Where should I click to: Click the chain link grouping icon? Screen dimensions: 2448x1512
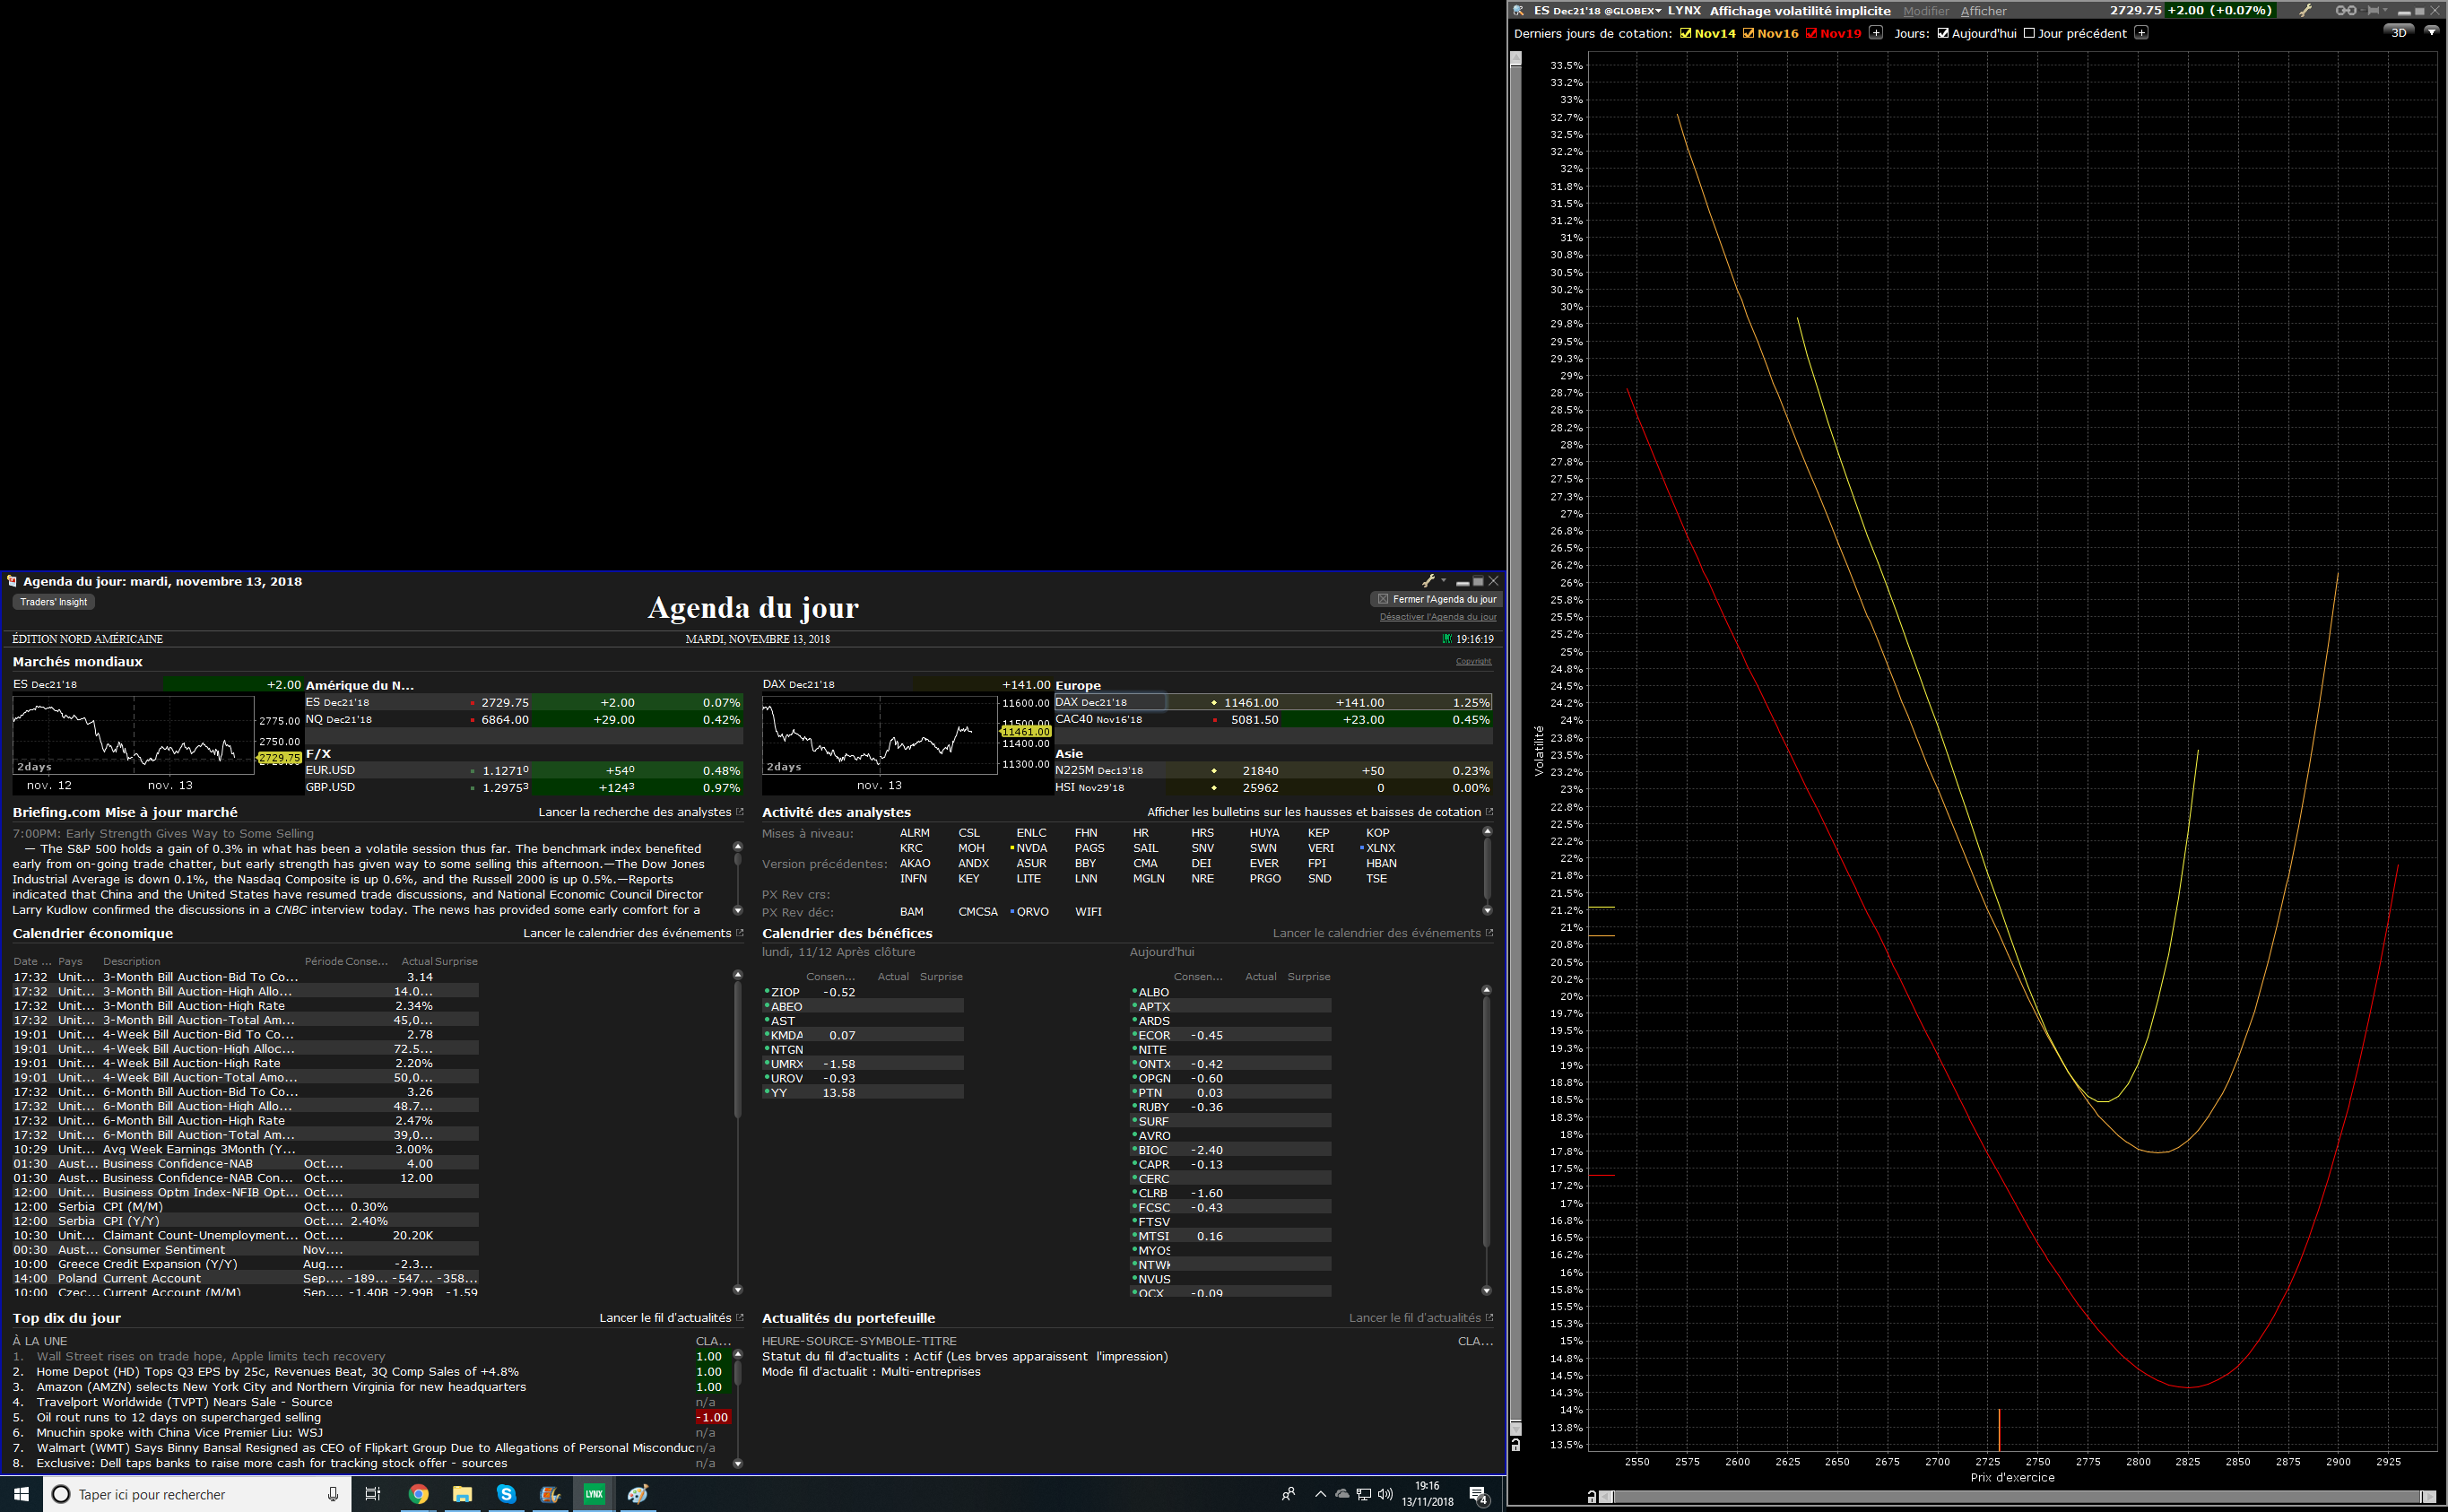pos(2345,10)
